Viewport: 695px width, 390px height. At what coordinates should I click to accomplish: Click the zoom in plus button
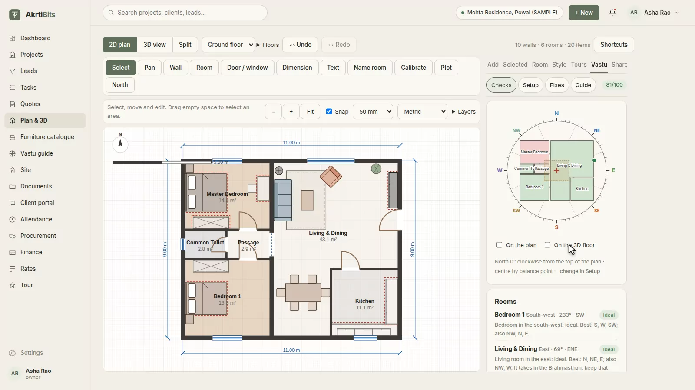click(291, 111)
